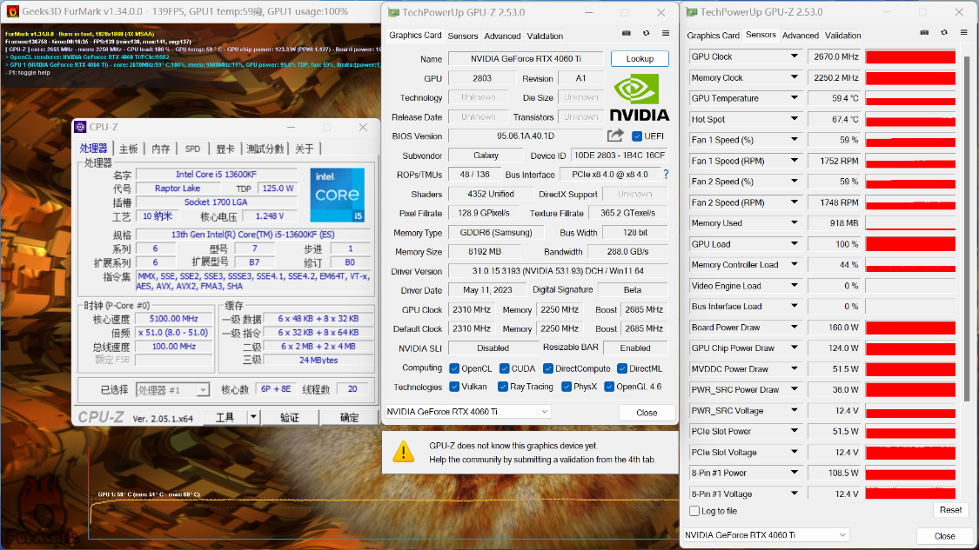This screenshot has width=979, height=550.
Task: Open the hamburger menu in GPU-Z Sensors window
Action: pyautogui.click(x=963, y=33)
